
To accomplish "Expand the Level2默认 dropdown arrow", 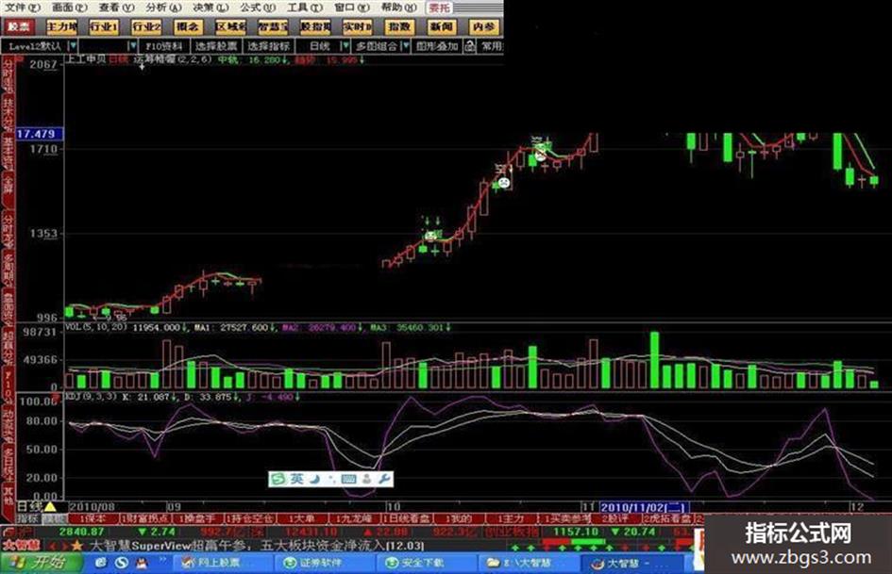I will 73,46.
